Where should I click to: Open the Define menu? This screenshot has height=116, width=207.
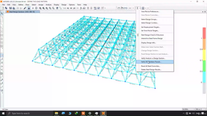21,5
